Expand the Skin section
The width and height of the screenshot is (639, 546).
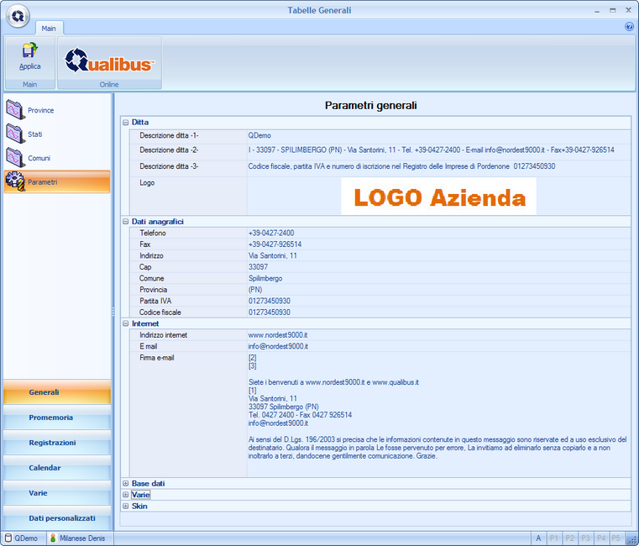[x=126, y=507]
